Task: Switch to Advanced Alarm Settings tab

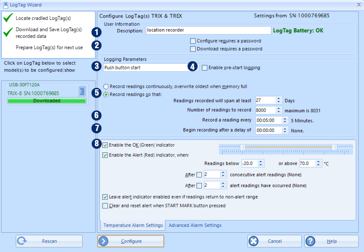Action: tap(195, 225)
